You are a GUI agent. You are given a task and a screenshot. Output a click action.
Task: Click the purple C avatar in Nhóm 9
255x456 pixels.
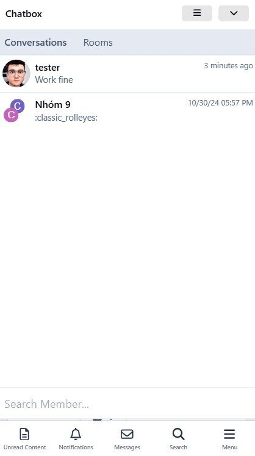[18, 106]
